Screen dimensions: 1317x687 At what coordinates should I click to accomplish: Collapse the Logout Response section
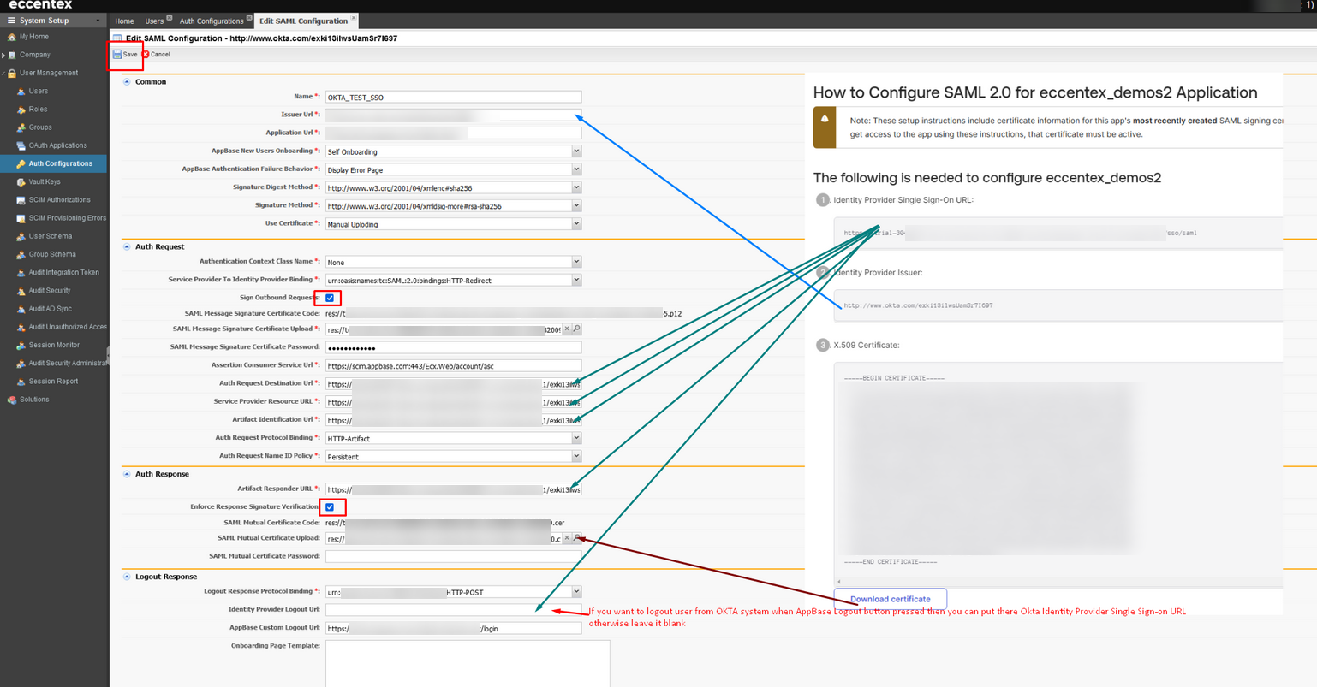[x=127, y=577]
